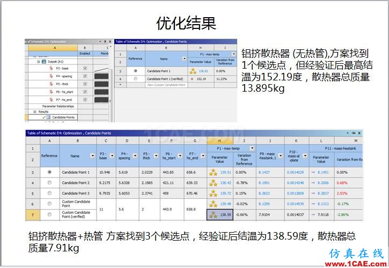Screen dimensions: 389x268
Task: Click the Candidate Points table icon in outline
Action: coord(48,117)
